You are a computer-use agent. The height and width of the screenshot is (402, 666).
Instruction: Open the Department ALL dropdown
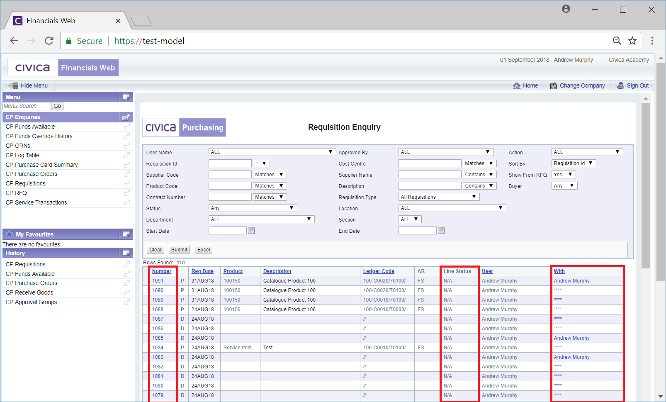[262, 219]
